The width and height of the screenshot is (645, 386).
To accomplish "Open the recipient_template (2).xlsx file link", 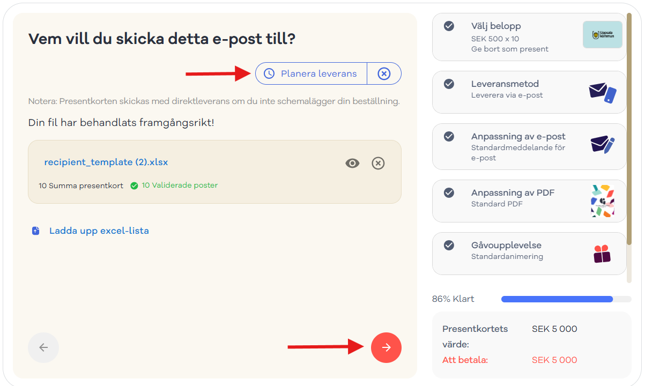I will [106, 162].
